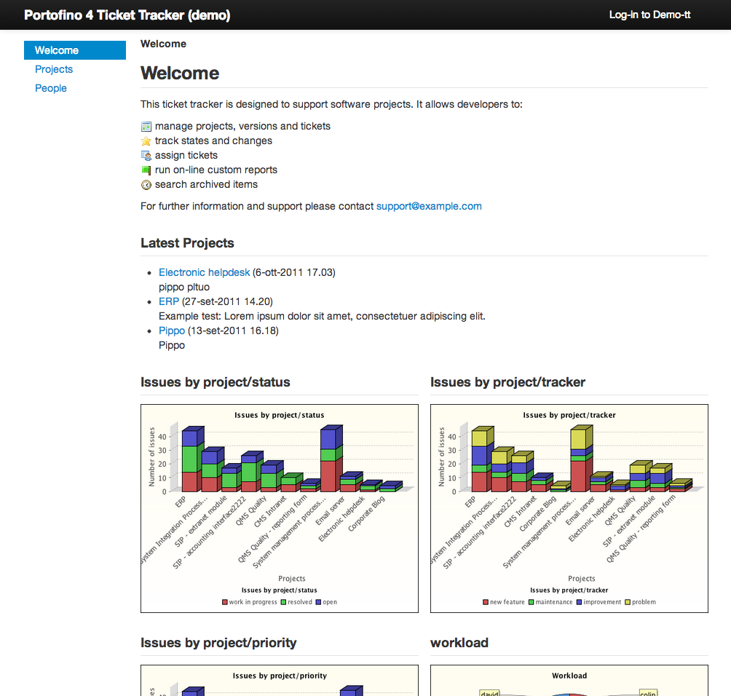The height and width of the screenshot is (696, 731).
Task: Open the Pippo project link
Action: coord(171,331)
